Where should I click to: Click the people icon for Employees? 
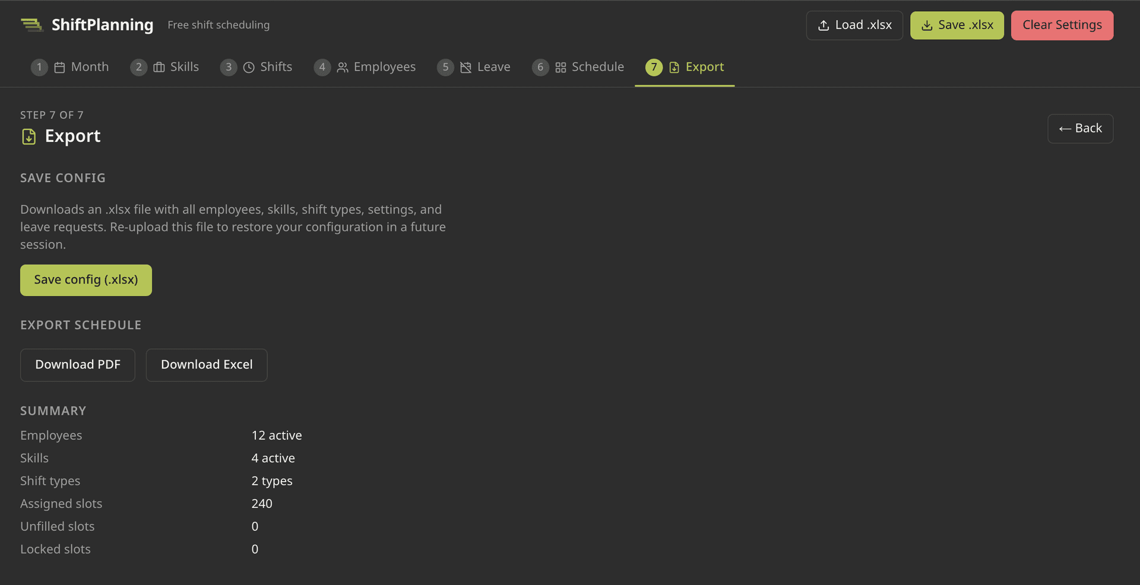tap(343, 68)
